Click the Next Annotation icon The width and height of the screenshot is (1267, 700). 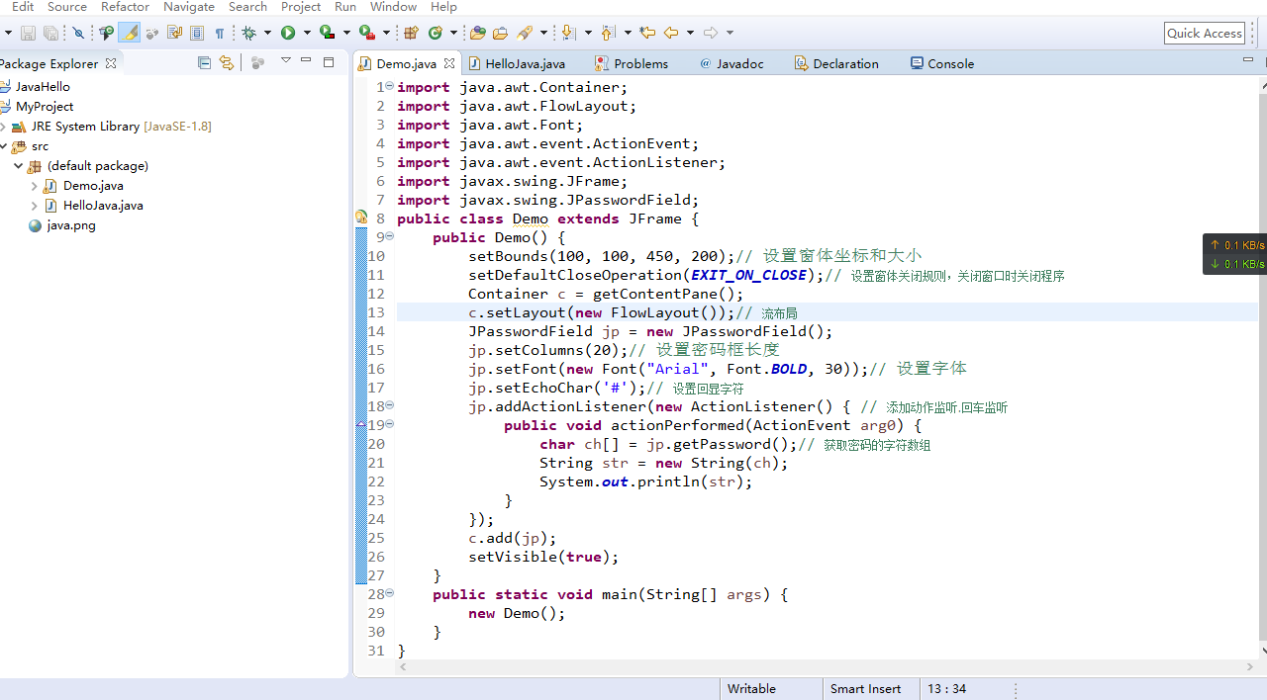pyautogui.click(x=567, y=32)
